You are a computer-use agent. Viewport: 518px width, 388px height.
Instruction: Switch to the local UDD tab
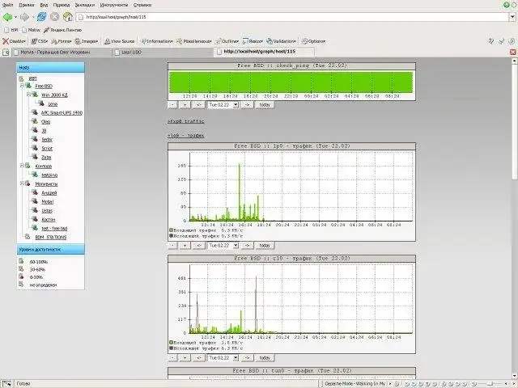click(x=163, y=52)
